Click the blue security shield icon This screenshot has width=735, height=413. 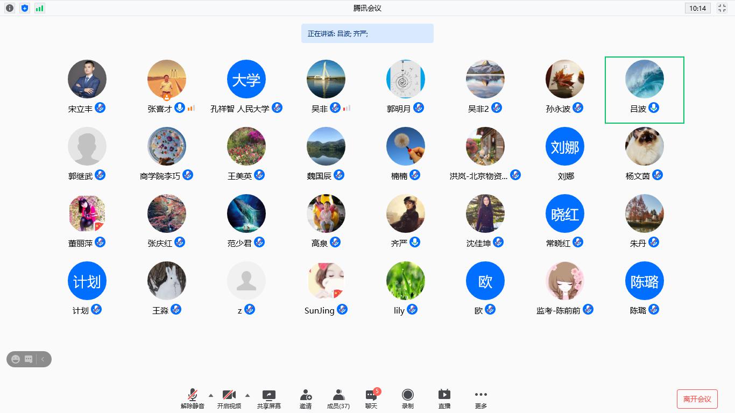(25, 8)
